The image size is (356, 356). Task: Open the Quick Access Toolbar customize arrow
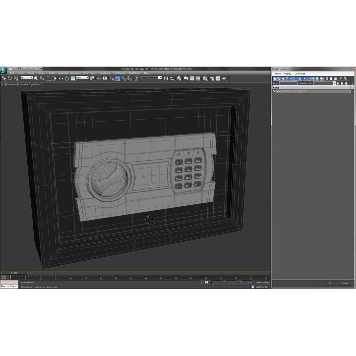pyautogui.click(x=41, y=69)
